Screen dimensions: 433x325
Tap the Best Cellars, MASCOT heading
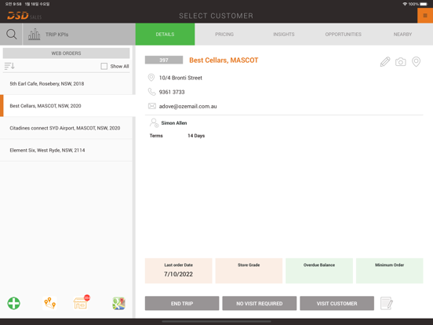coord(224,60)
